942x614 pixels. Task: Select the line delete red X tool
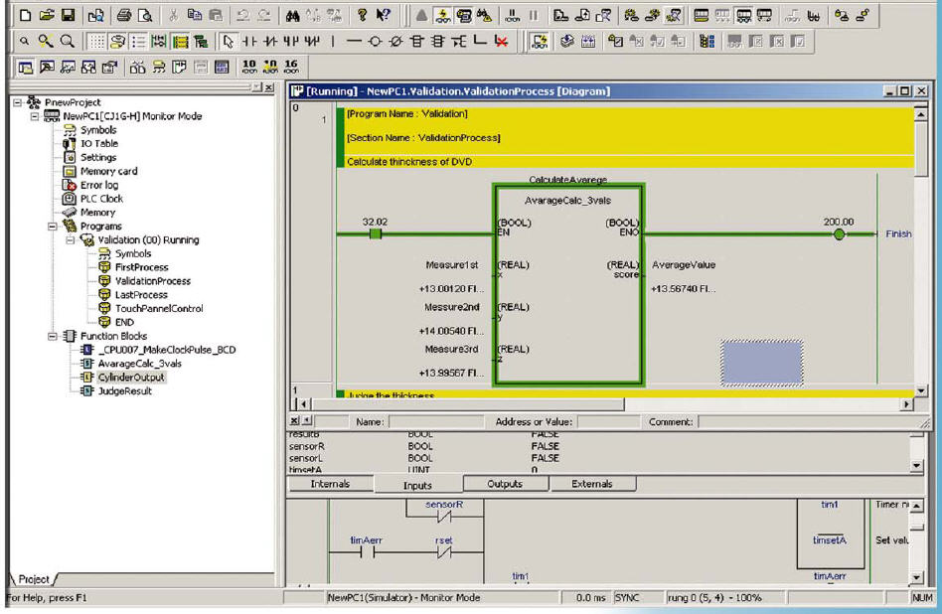501,41
